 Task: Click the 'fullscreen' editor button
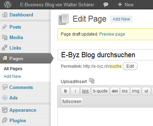(x=72, y=102)
